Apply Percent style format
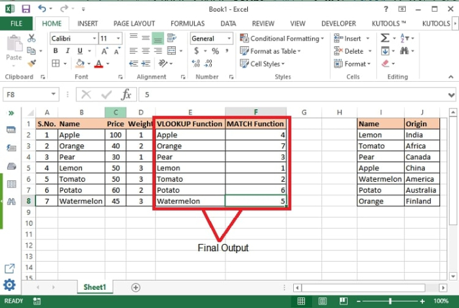The image size is (459, 308). 215,51
